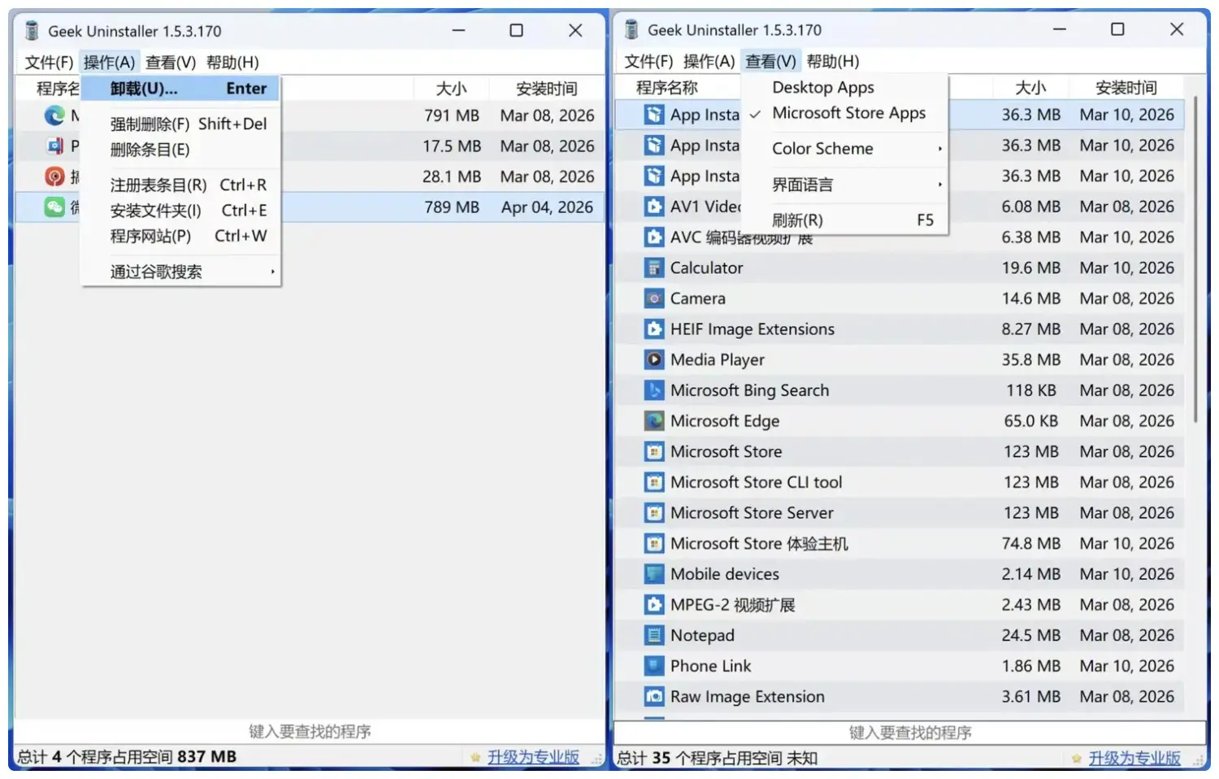This screenshot has height=779, width=1219.
Task: Click the Notepad app icon
Action: point(654,635)
